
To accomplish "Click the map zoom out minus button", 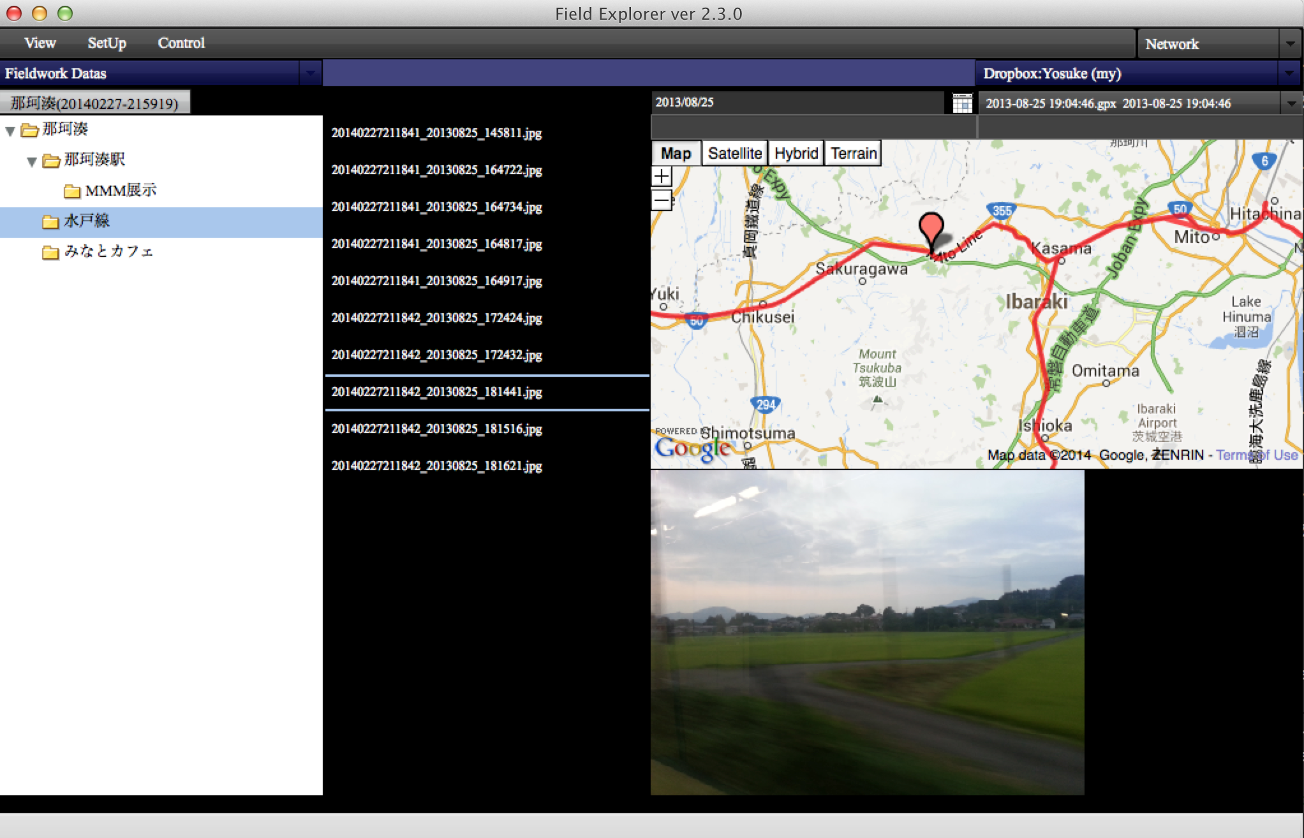I will tap(662, 200).
